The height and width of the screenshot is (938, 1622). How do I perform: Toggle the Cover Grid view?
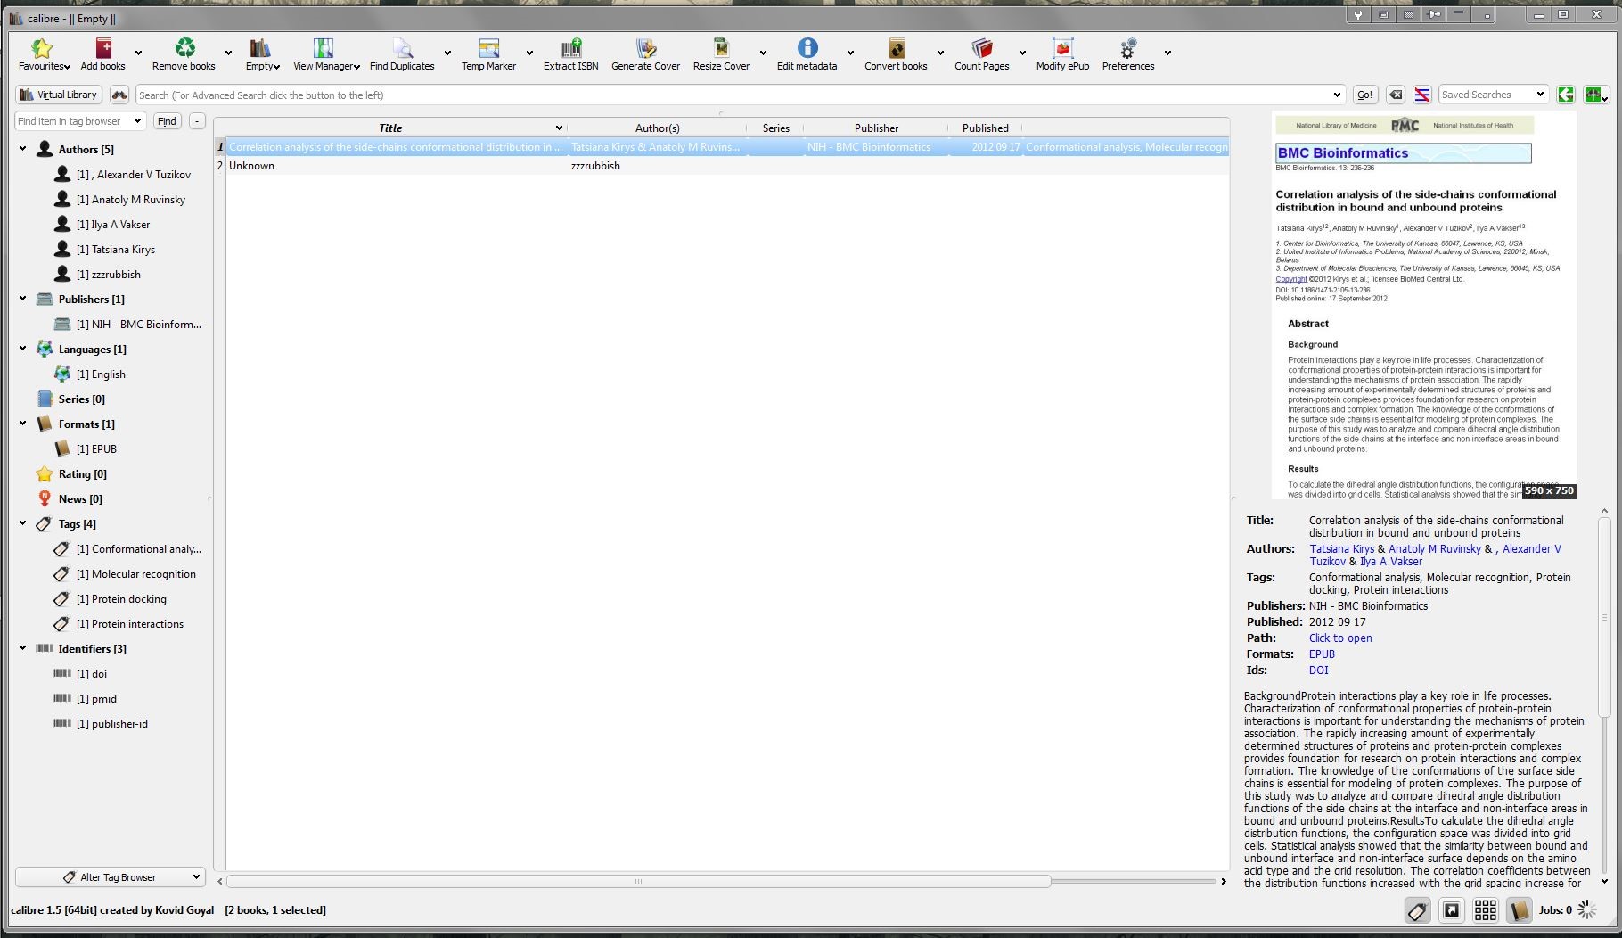click(x=1485, y=910)
